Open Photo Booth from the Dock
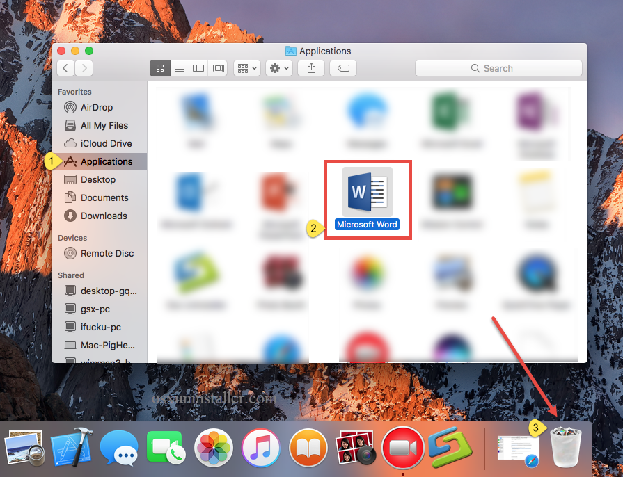Viewport: 623px width, 477px height. point(355,448)
